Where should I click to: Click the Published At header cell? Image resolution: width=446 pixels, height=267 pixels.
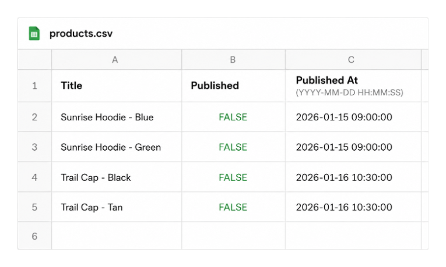353,86
